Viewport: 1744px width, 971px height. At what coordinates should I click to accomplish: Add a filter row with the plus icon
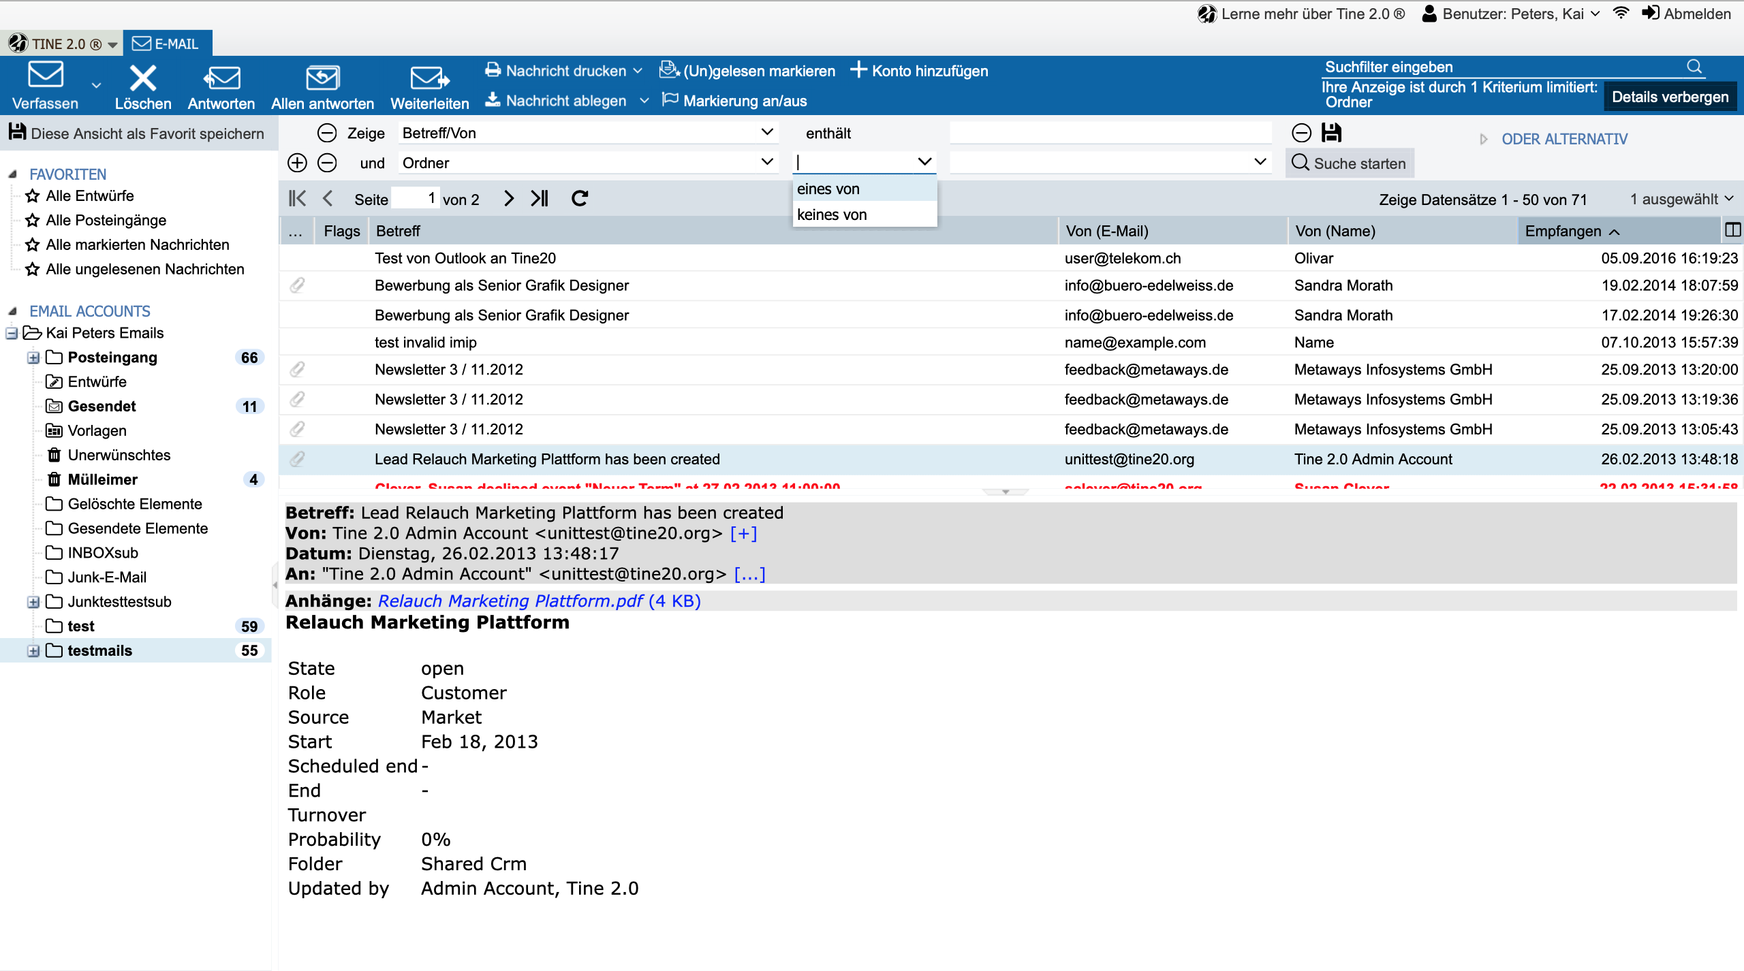[x=297, y=163]
